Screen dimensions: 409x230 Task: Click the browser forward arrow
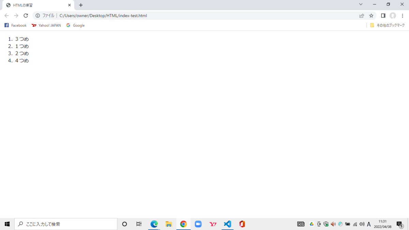(x=16, y=16)
